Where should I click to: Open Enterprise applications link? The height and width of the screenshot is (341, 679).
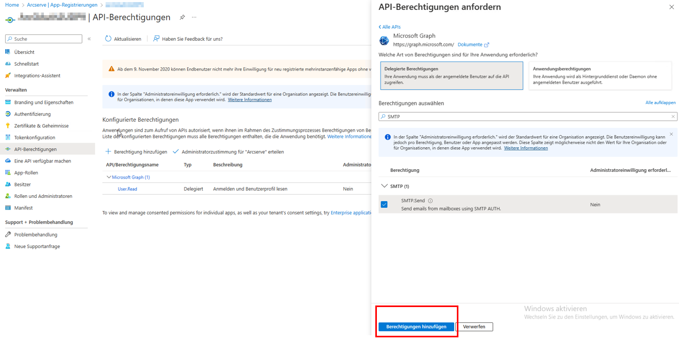point(351,213)
